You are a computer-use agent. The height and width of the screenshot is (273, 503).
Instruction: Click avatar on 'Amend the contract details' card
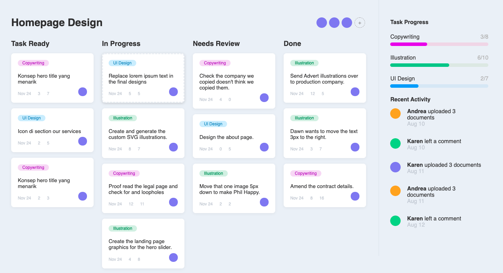(355, 196)
